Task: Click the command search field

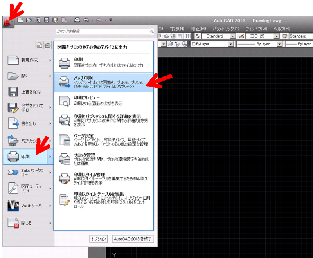Action: click(103, 31)
